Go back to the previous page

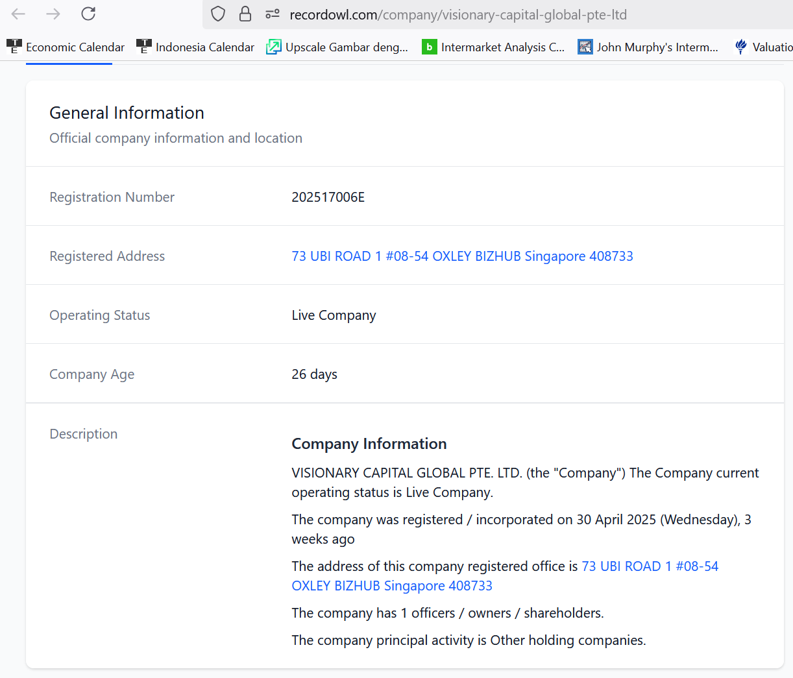coord(18,14)
